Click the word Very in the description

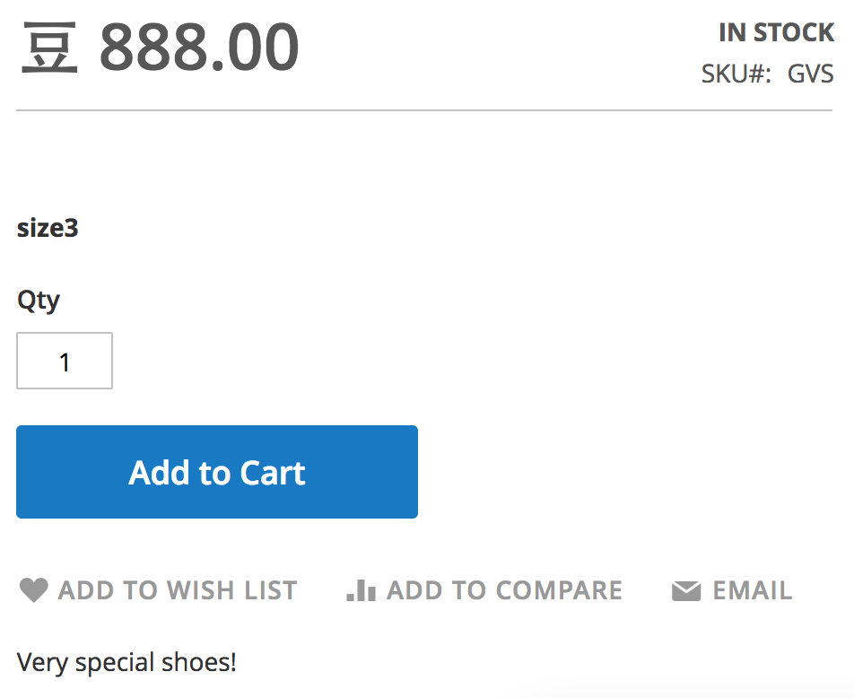tap(43, 663)
